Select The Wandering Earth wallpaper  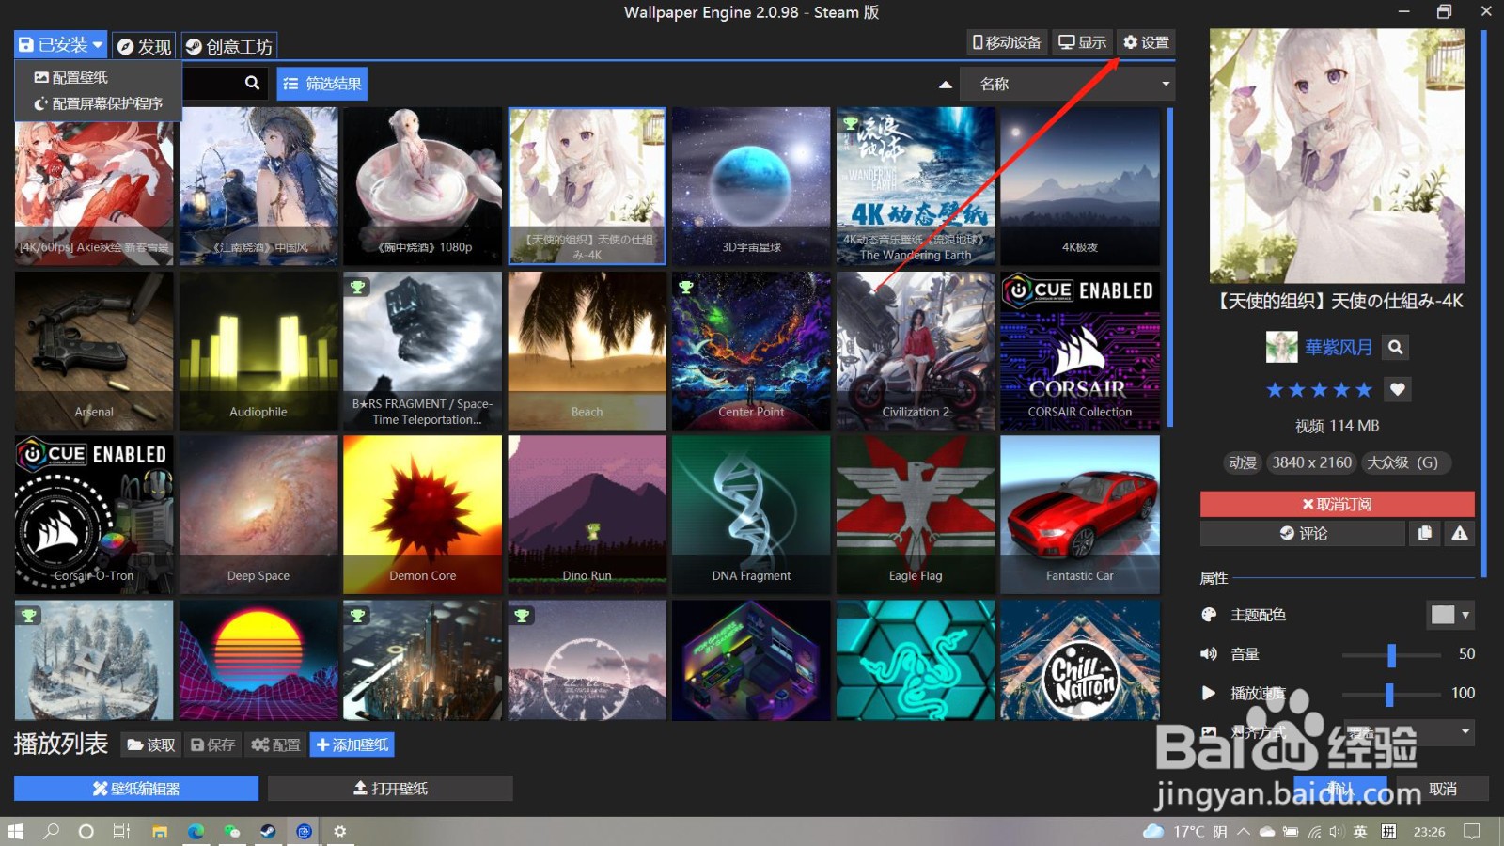[x=916, y=185]
